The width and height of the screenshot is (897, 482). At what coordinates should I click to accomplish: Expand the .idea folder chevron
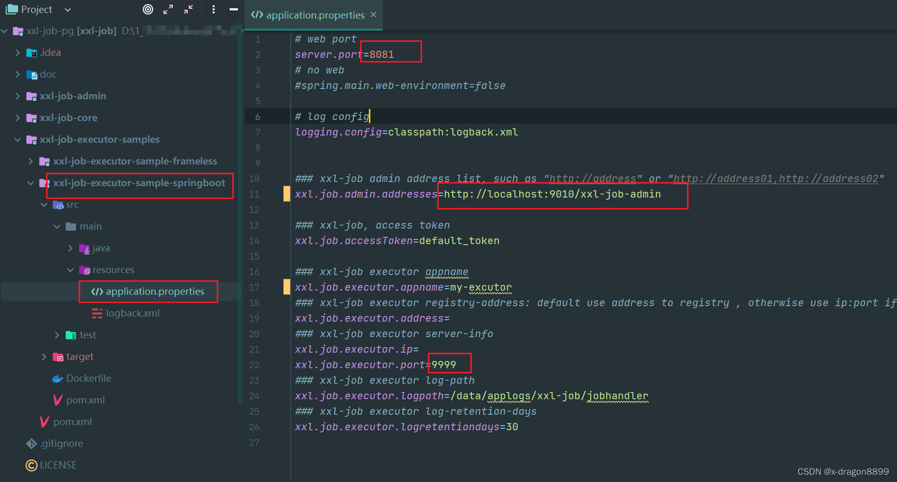pos(18,53)
